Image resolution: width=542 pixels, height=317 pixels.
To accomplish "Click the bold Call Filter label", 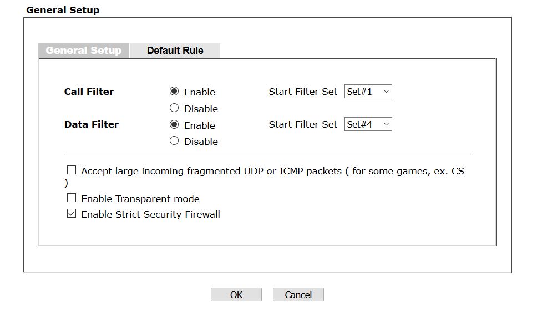I will coord(89,92).
